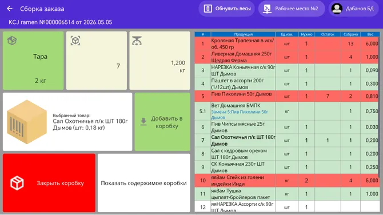Click the scales icon on the weight tile
Viewport: 383px width, 215px height.
coord(137,41)
